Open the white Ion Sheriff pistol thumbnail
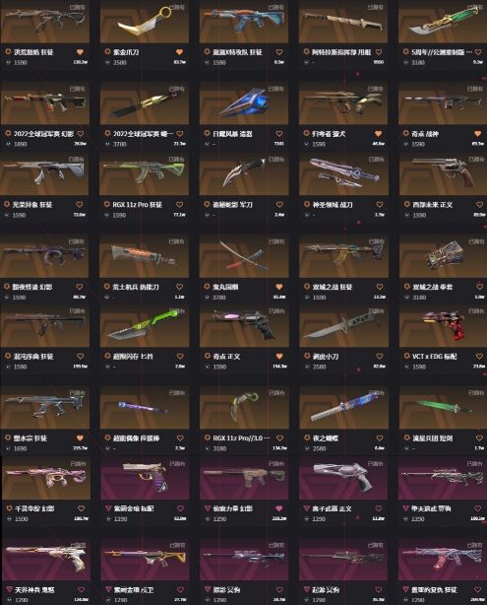 [343, 478]
